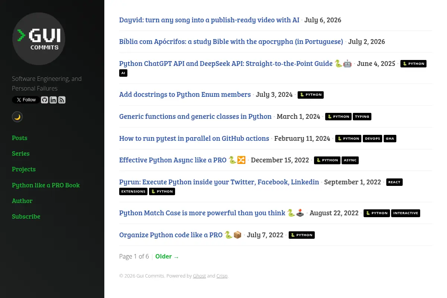Click PYTHON tag on Enum docstrings post
The width and height of the screenshot is (447, 298).
pyautogui.click(x=311, y=95)
